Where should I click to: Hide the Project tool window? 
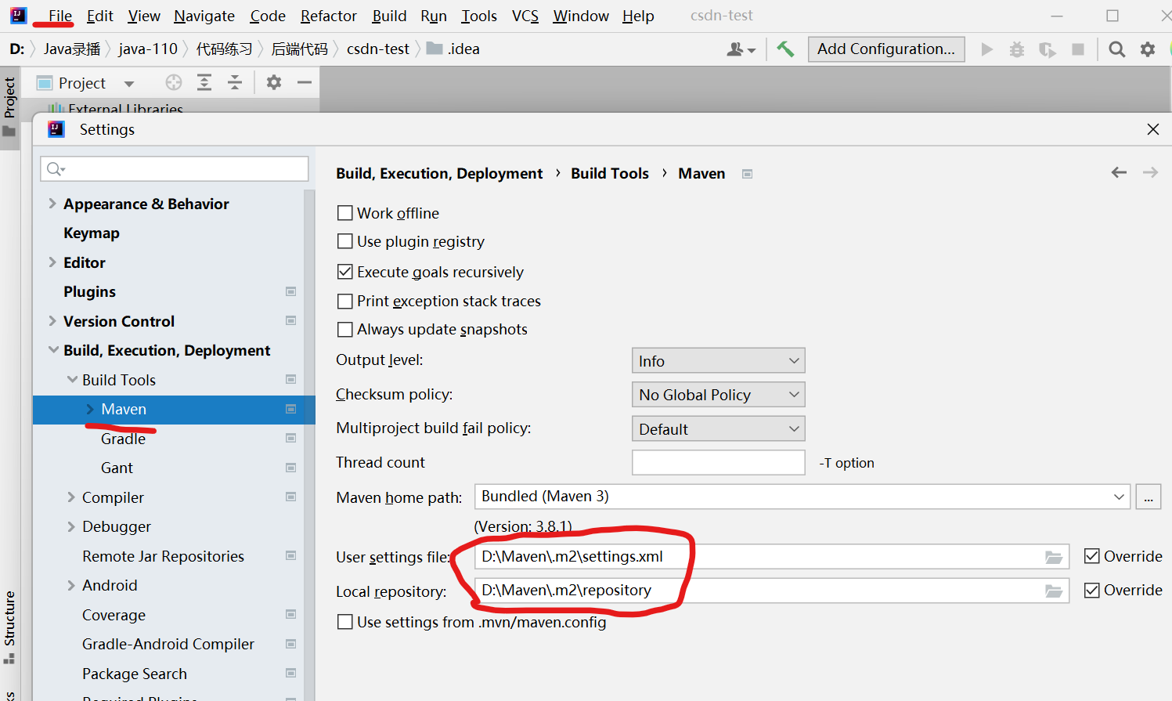coord(305,82)
